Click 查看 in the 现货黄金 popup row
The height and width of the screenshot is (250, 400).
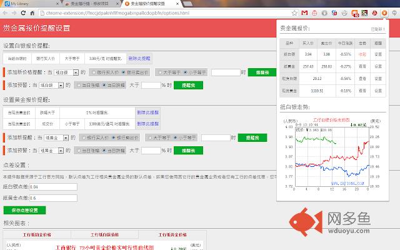point(362,91)
